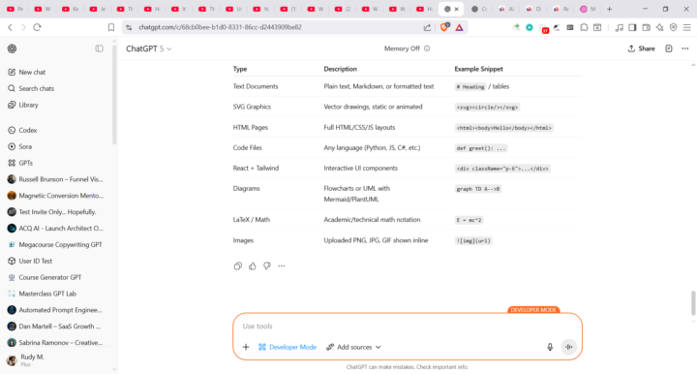697x374 pixels.
Task: Click the Memory Off info icon
Action: (427, 48)
